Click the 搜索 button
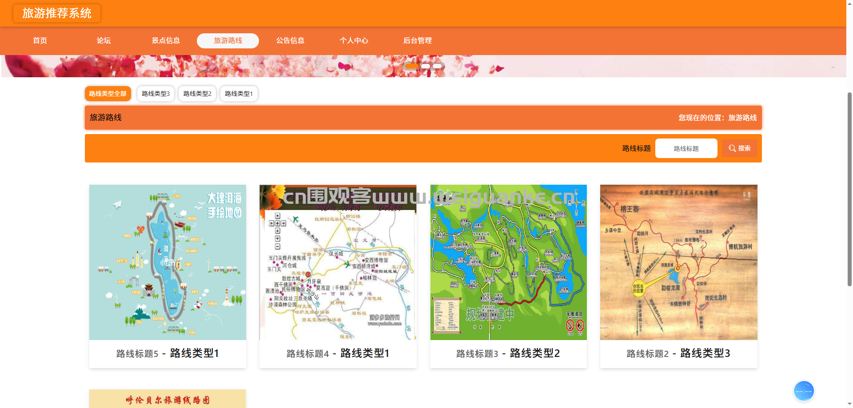 click(740, 148)
